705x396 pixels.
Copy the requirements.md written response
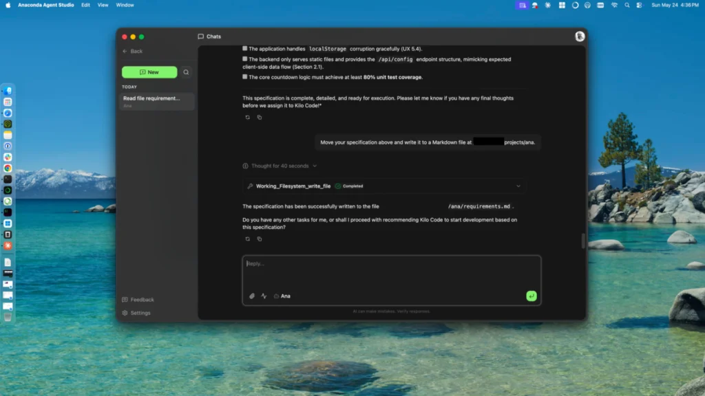point(260,239)
